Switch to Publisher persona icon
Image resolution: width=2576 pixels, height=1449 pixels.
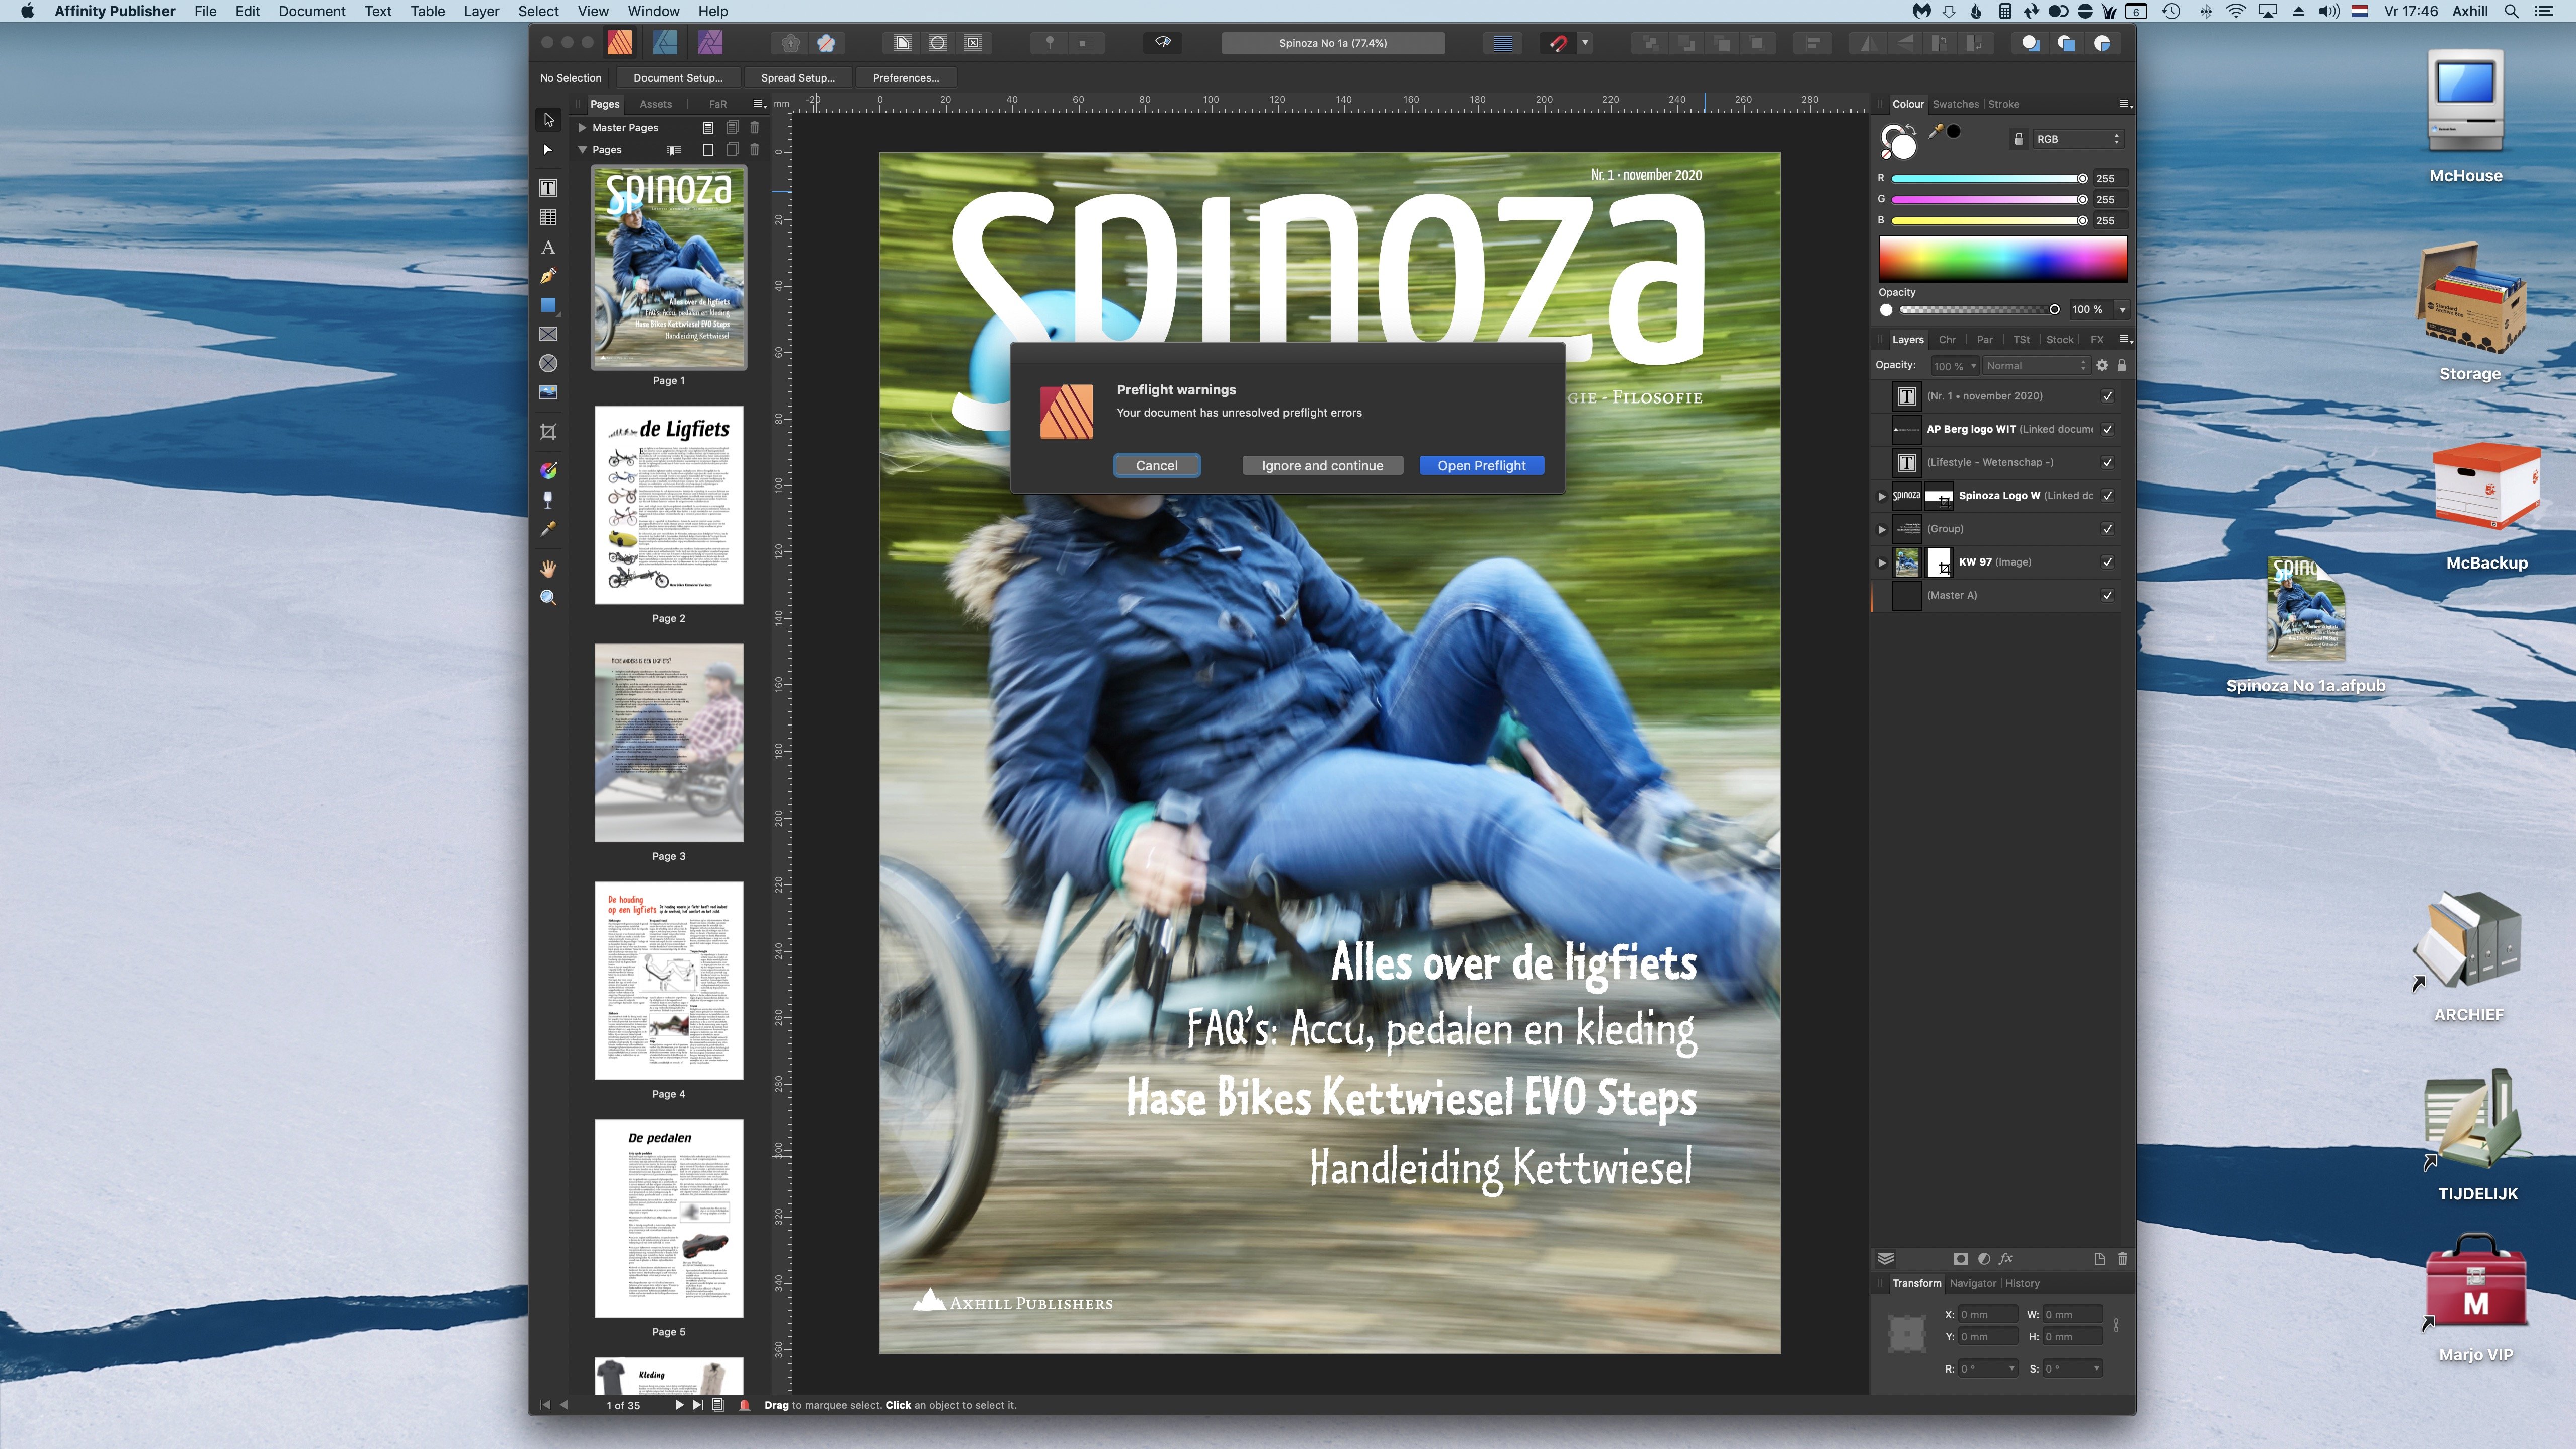pos(619,43)
